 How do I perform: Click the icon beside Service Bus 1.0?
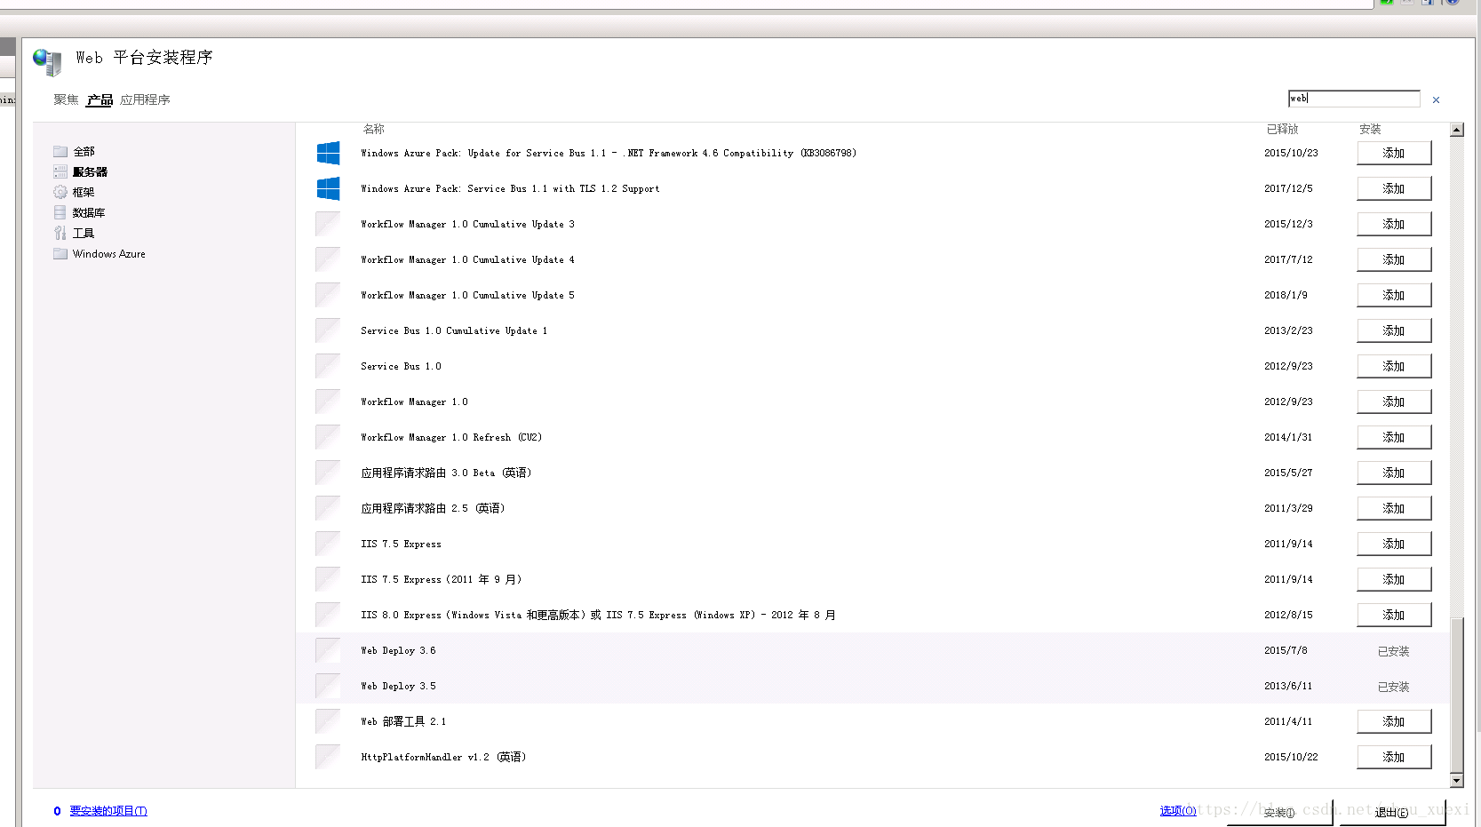(x=328, y=366)
